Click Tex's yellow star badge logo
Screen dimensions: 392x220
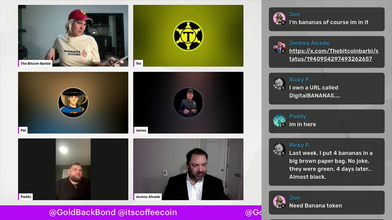click(x=188, y=36)
